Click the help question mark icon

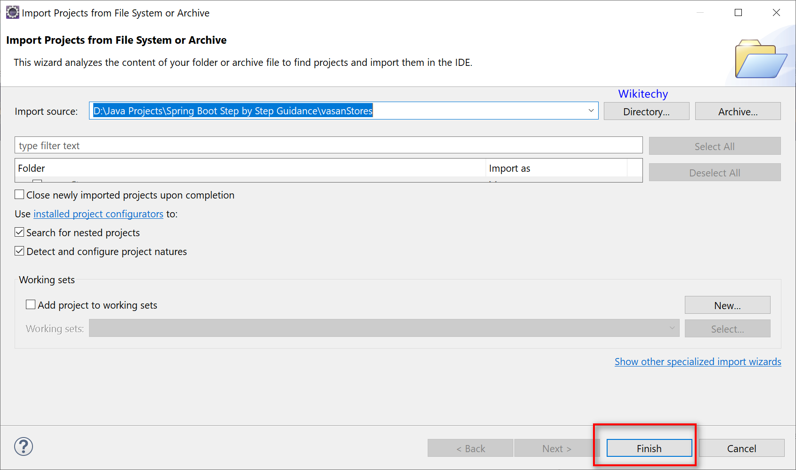pos(24,446)
